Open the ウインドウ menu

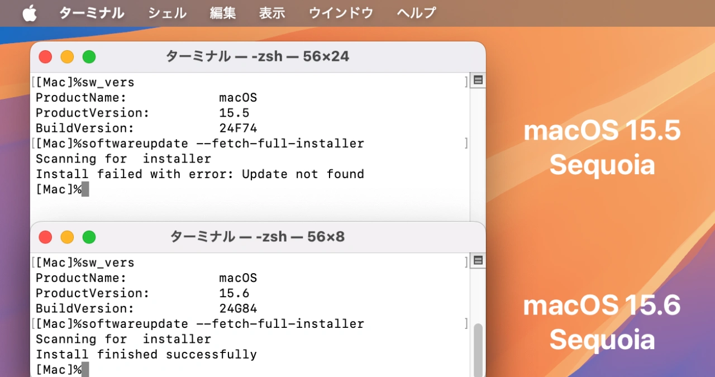pos(340,12)
